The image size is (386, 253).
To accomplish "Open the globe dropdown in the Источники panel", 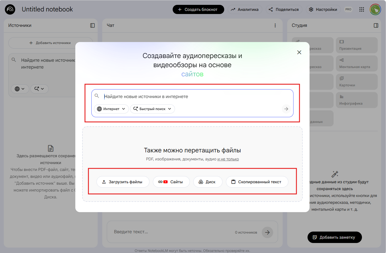I will 20,89.
